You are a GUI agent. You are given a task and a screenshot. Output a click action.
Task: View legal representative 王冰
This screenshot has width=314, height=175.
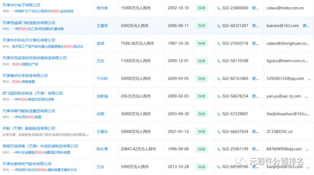(100, 167)
